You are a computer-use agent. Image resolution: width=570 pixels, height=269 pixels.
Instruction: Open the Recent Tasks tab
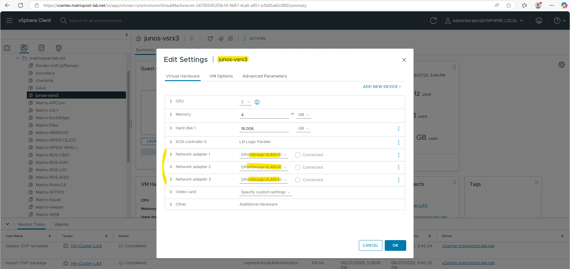click(32, 225)
